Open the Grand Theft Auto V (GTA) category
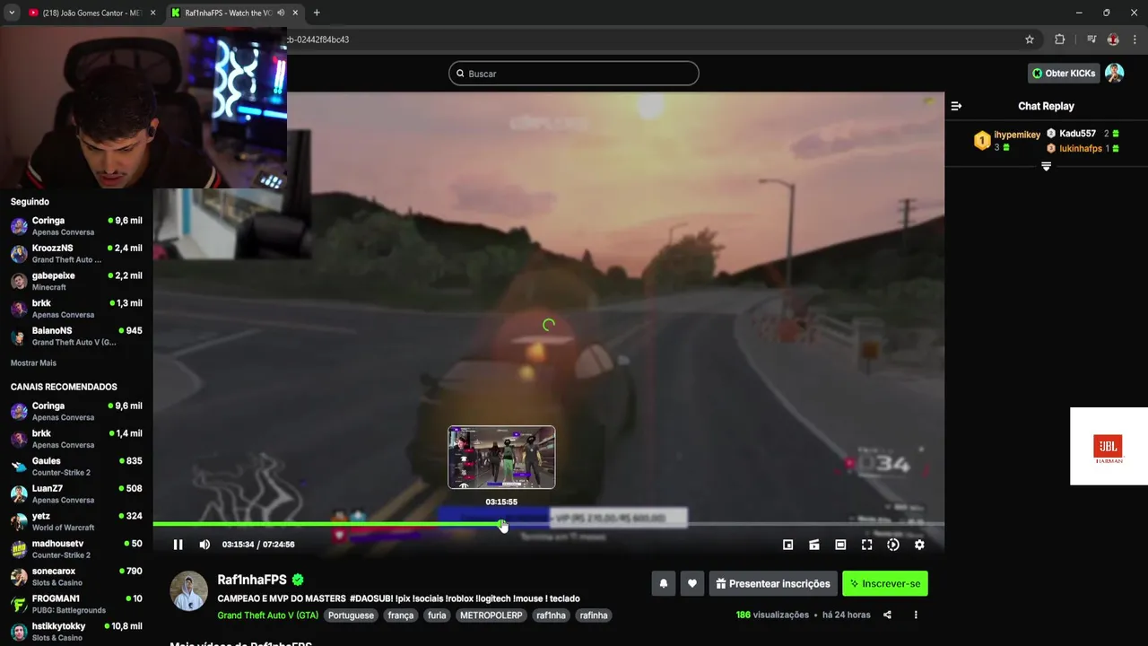The image size is (1148, 646). tap(267, 615)
